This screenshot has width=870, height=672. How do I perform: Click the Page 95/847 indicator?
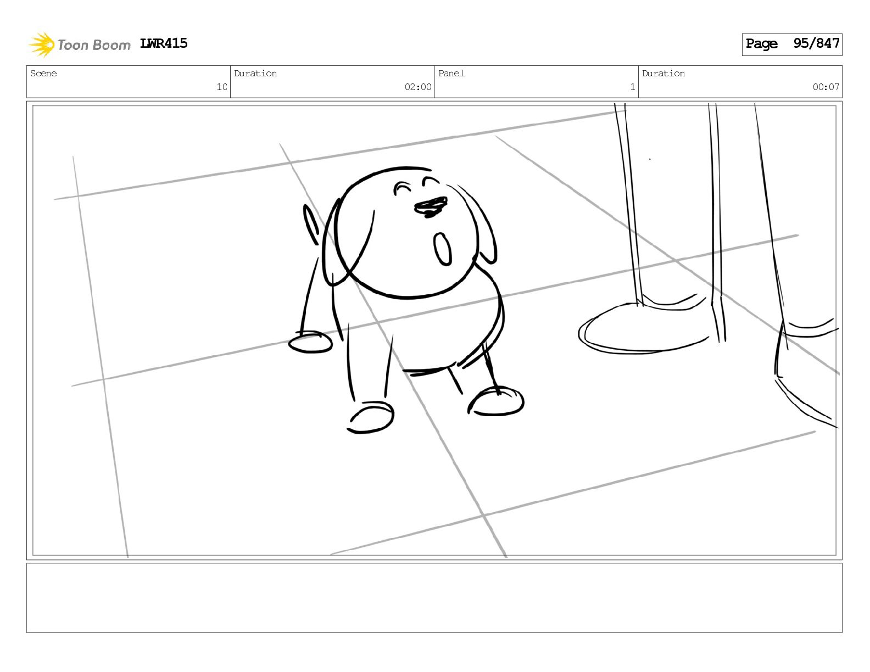(x=792, y=44)
